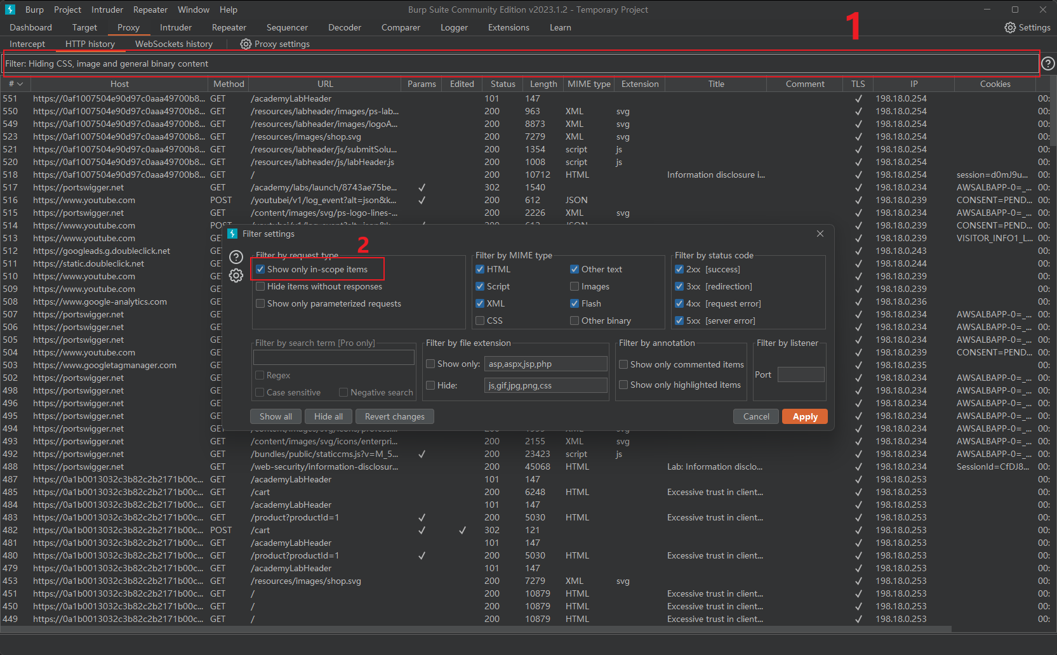Check the CSS MIME type box
1057x655 pixels.
[x=480, y=321]
